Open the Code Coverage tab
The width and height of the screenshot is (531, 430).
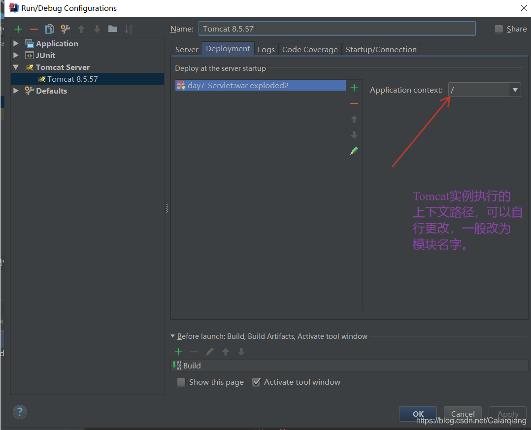pyautogui.click(x=310, y=49)
